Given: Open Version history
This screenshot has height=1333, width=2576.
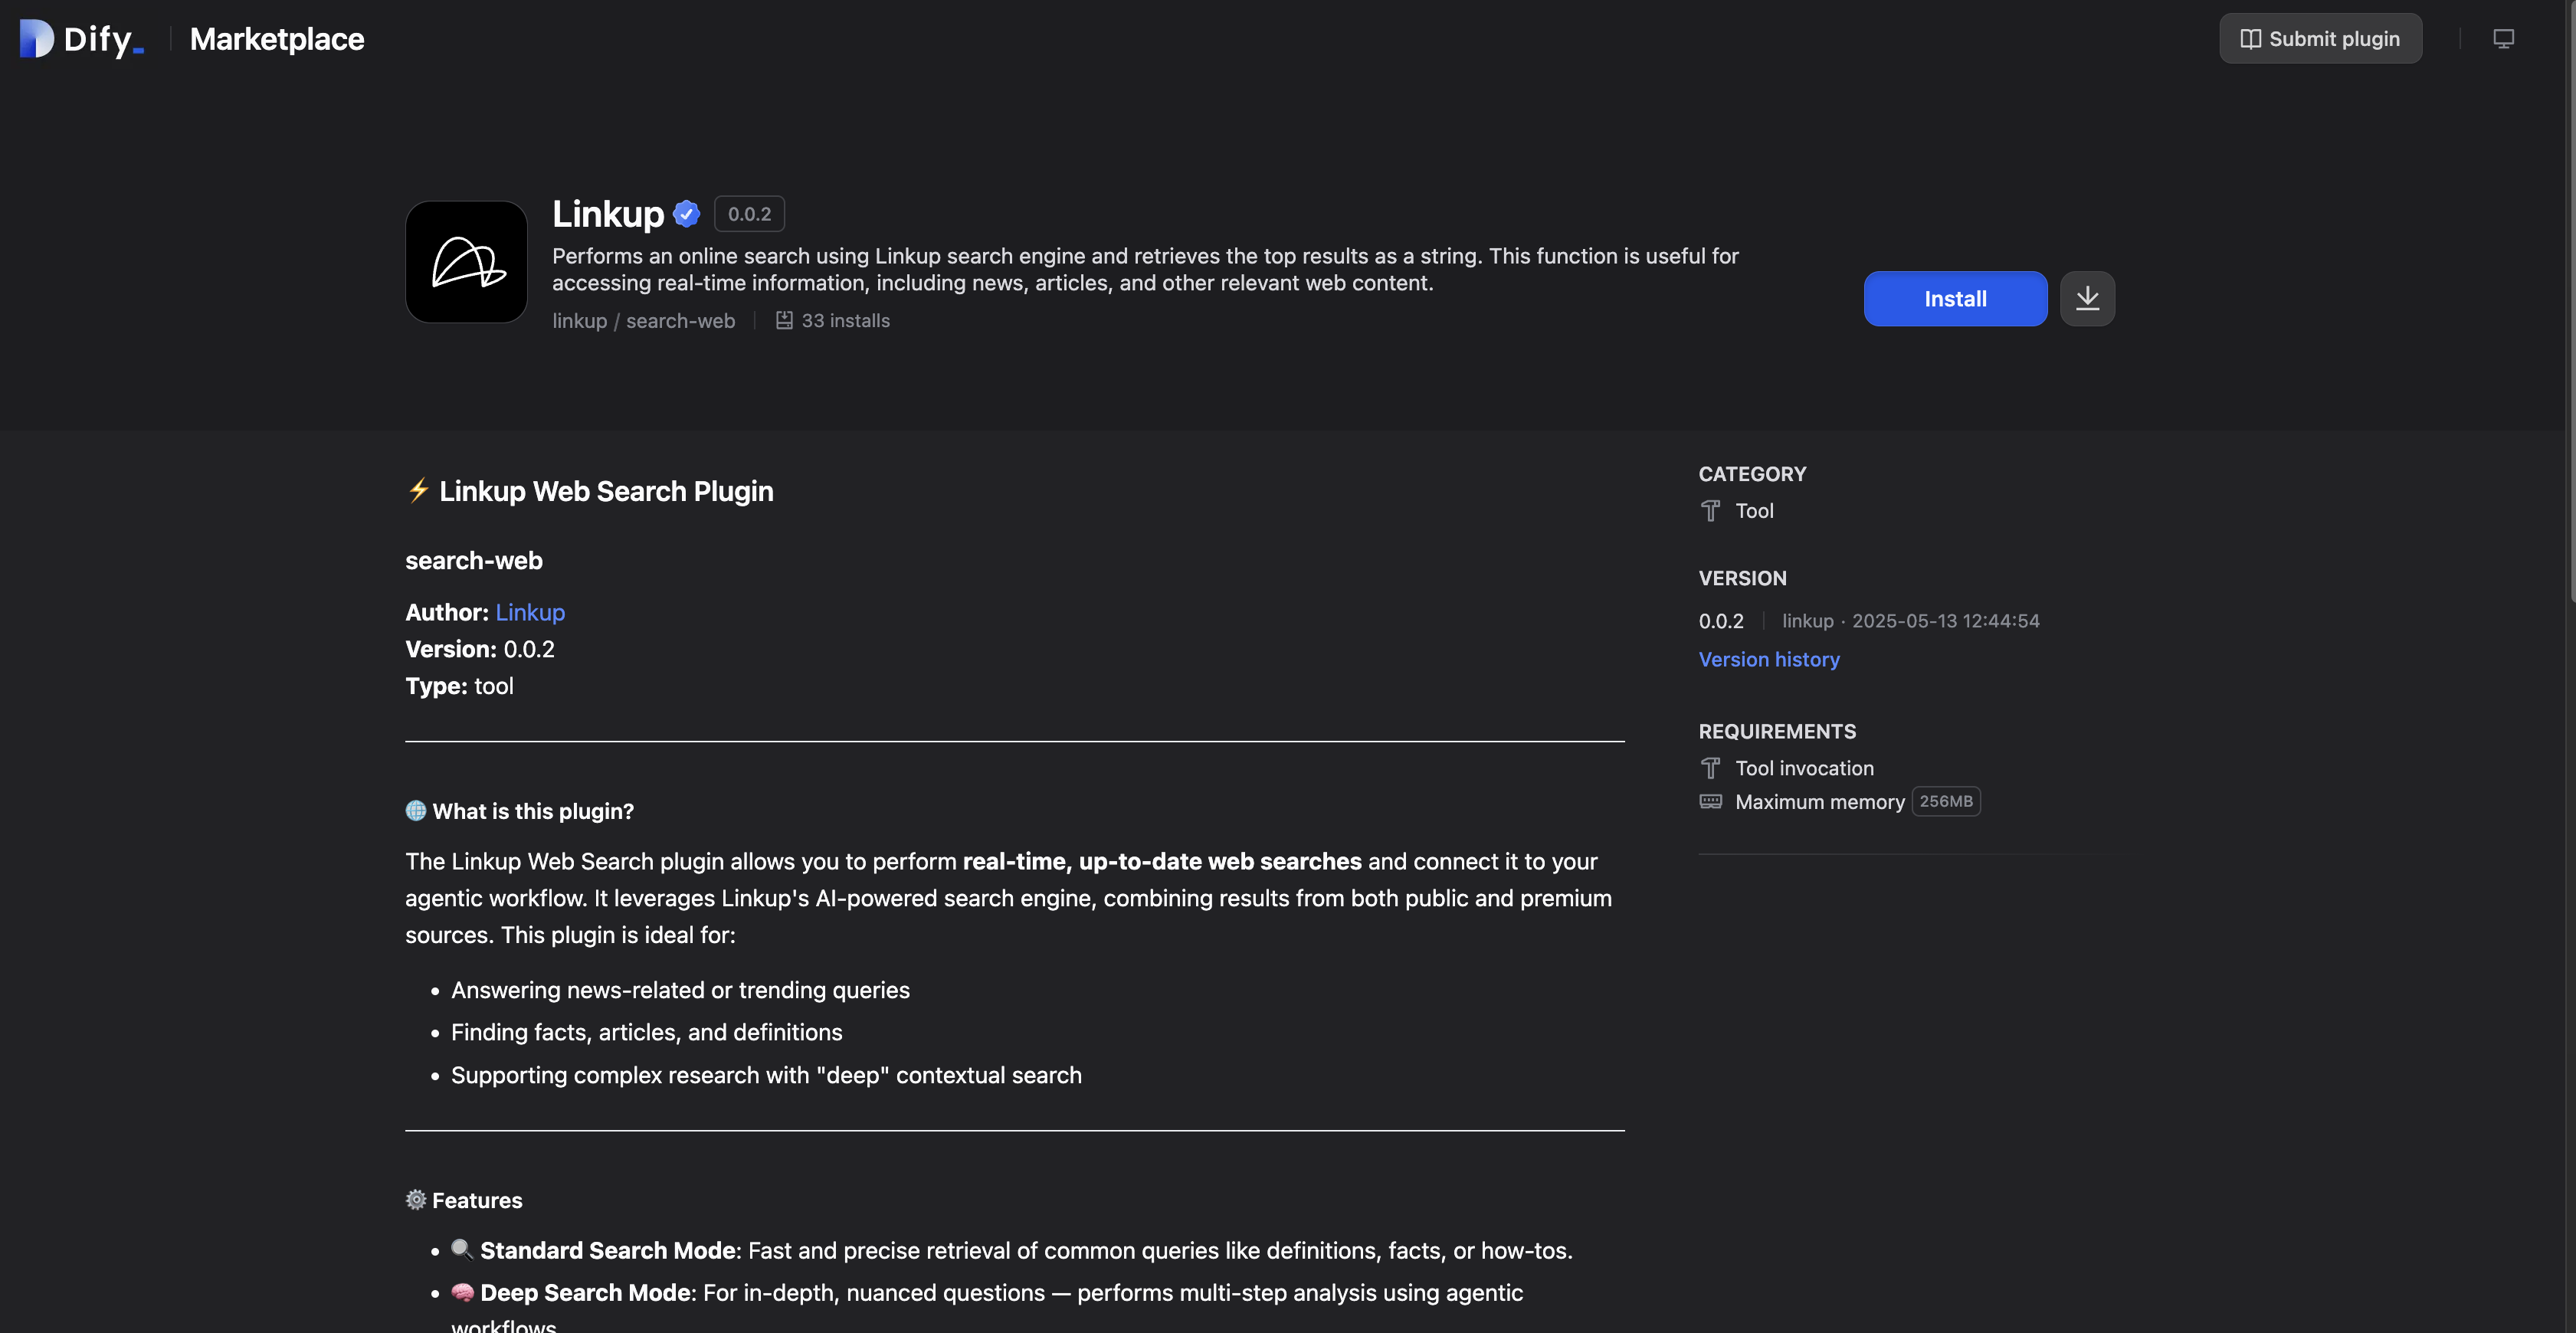Looking at the screenshot, I should 1769,659.
